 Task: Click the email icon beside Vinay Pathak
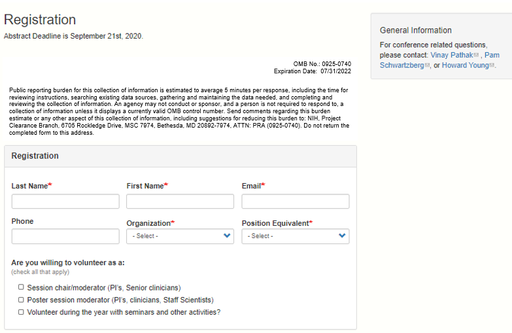tap(476, 56)
